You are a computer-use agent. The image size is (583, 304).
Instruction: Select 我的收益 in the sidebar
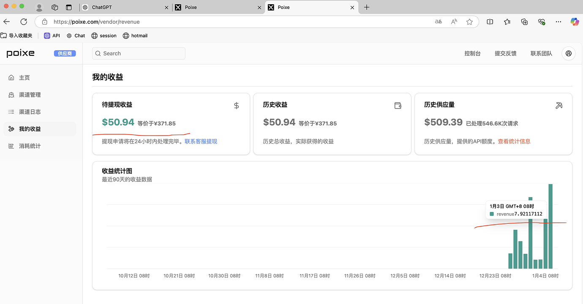pyautogui.click(x=40, y=129)
